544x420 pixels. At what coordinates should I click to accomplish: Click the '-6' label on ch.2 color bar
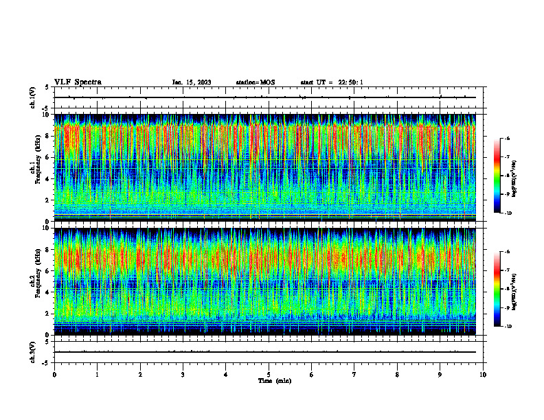pyautogui.click(x=507, y=252)
